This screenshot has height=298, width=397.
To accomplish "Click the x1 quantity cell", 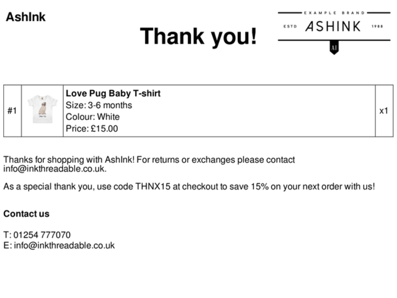I will [x=384, y=111].
